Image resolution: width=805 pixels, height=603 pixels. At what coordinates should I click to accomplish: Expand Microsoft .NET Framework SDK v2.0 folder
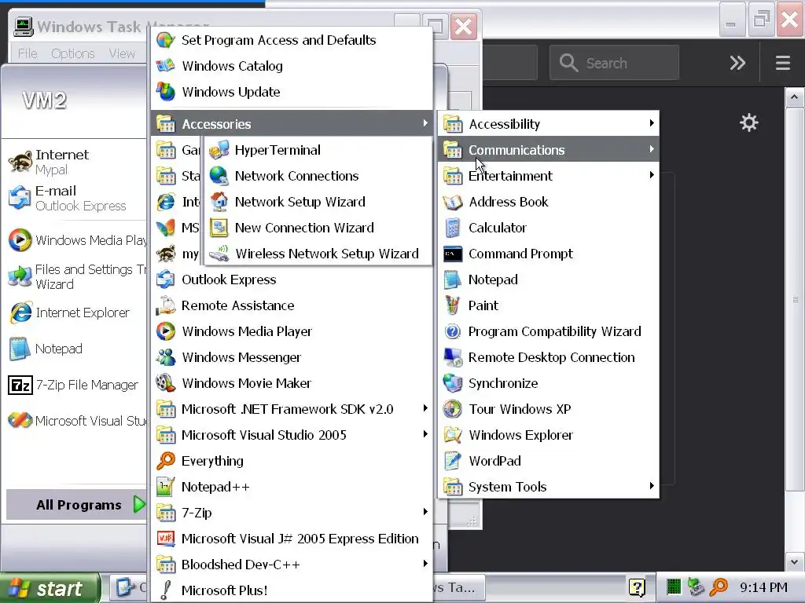(x=292, y=408)
